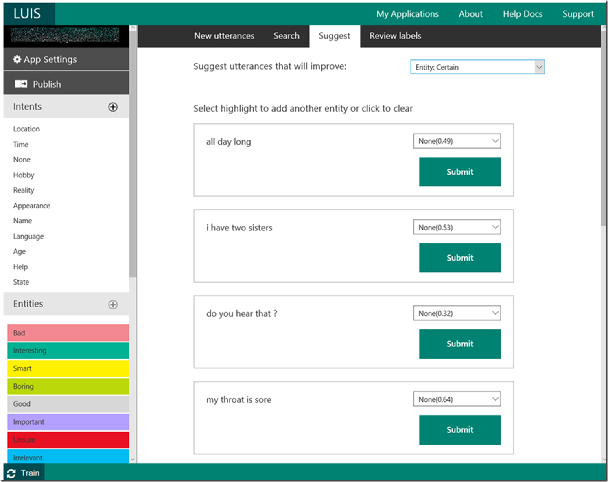The width and height of the screenshot is (608, 482).
Task: Select the Age intent
Action: coord(19,252)
